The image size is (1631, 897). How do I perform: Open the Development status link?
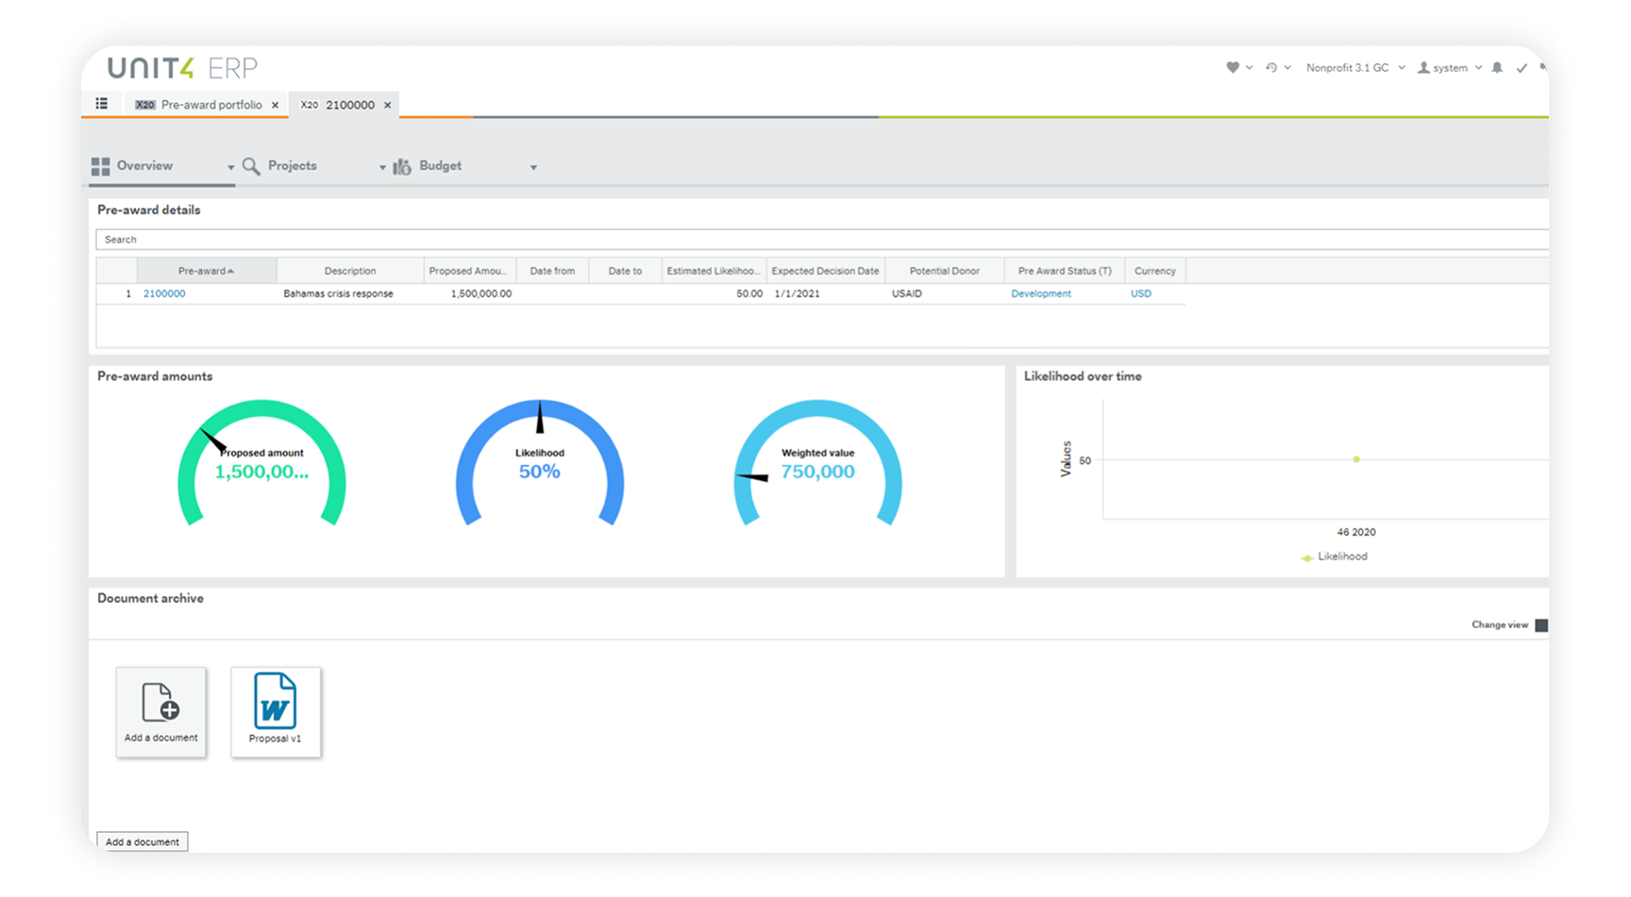click(1040, 293)
